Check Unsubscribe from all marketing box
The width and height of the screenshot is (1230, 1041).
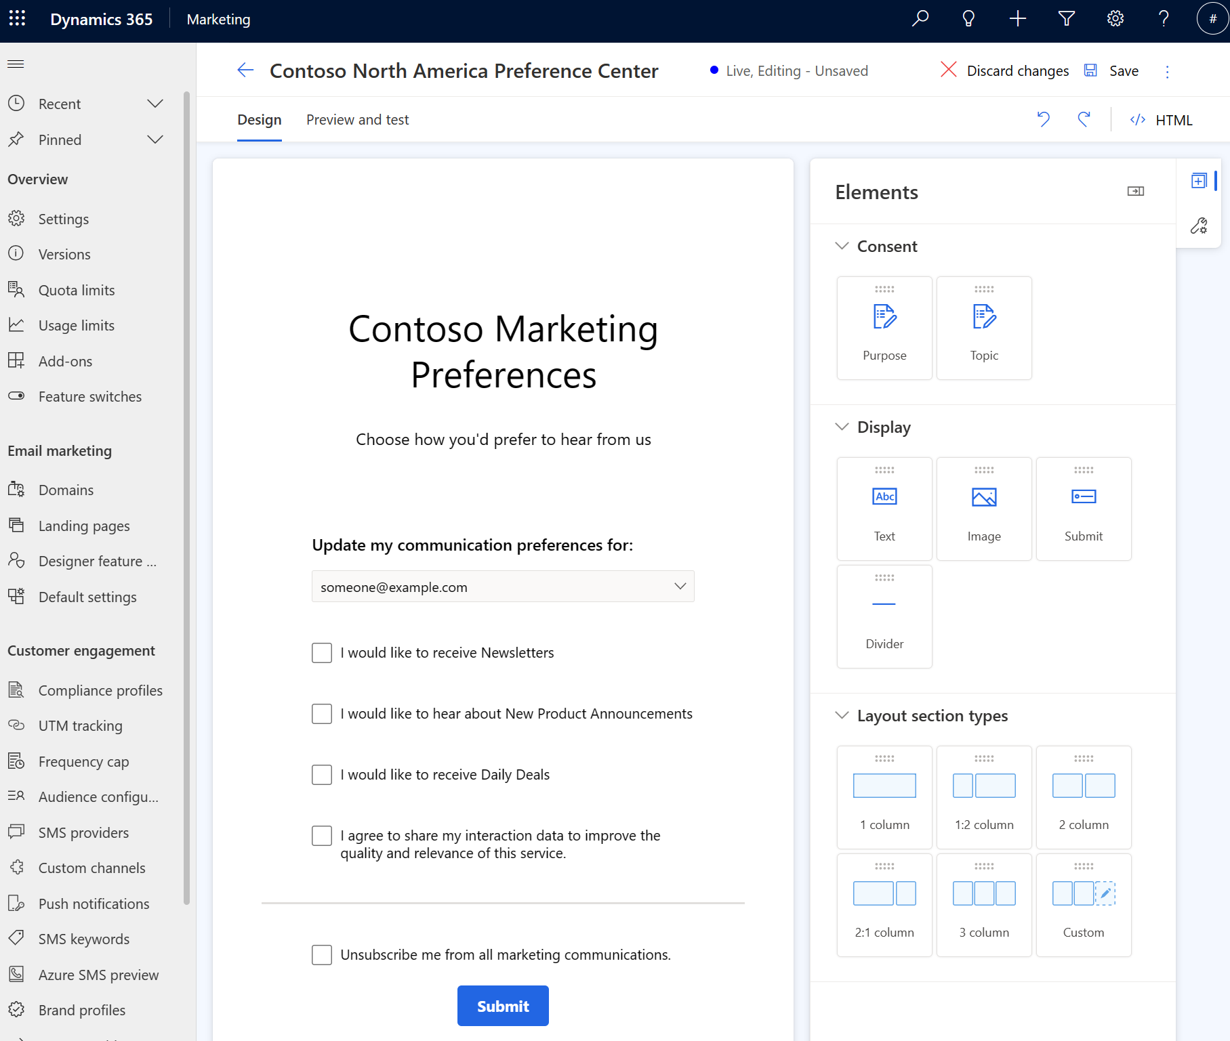(322, 955)
